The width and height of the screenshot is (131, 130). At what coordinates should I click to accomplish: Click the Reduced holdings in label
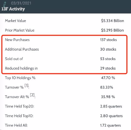tap(21, 68)
